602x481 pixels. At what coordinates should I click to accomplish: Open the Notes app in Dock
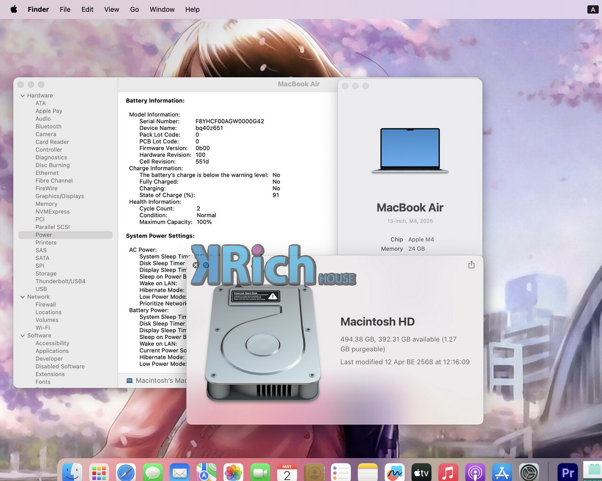click(368, 472)
